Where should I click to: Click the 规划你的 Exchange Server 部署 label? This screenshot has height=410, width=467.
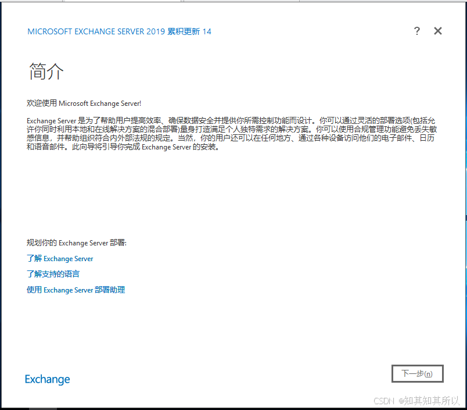(x=77, y=243)
